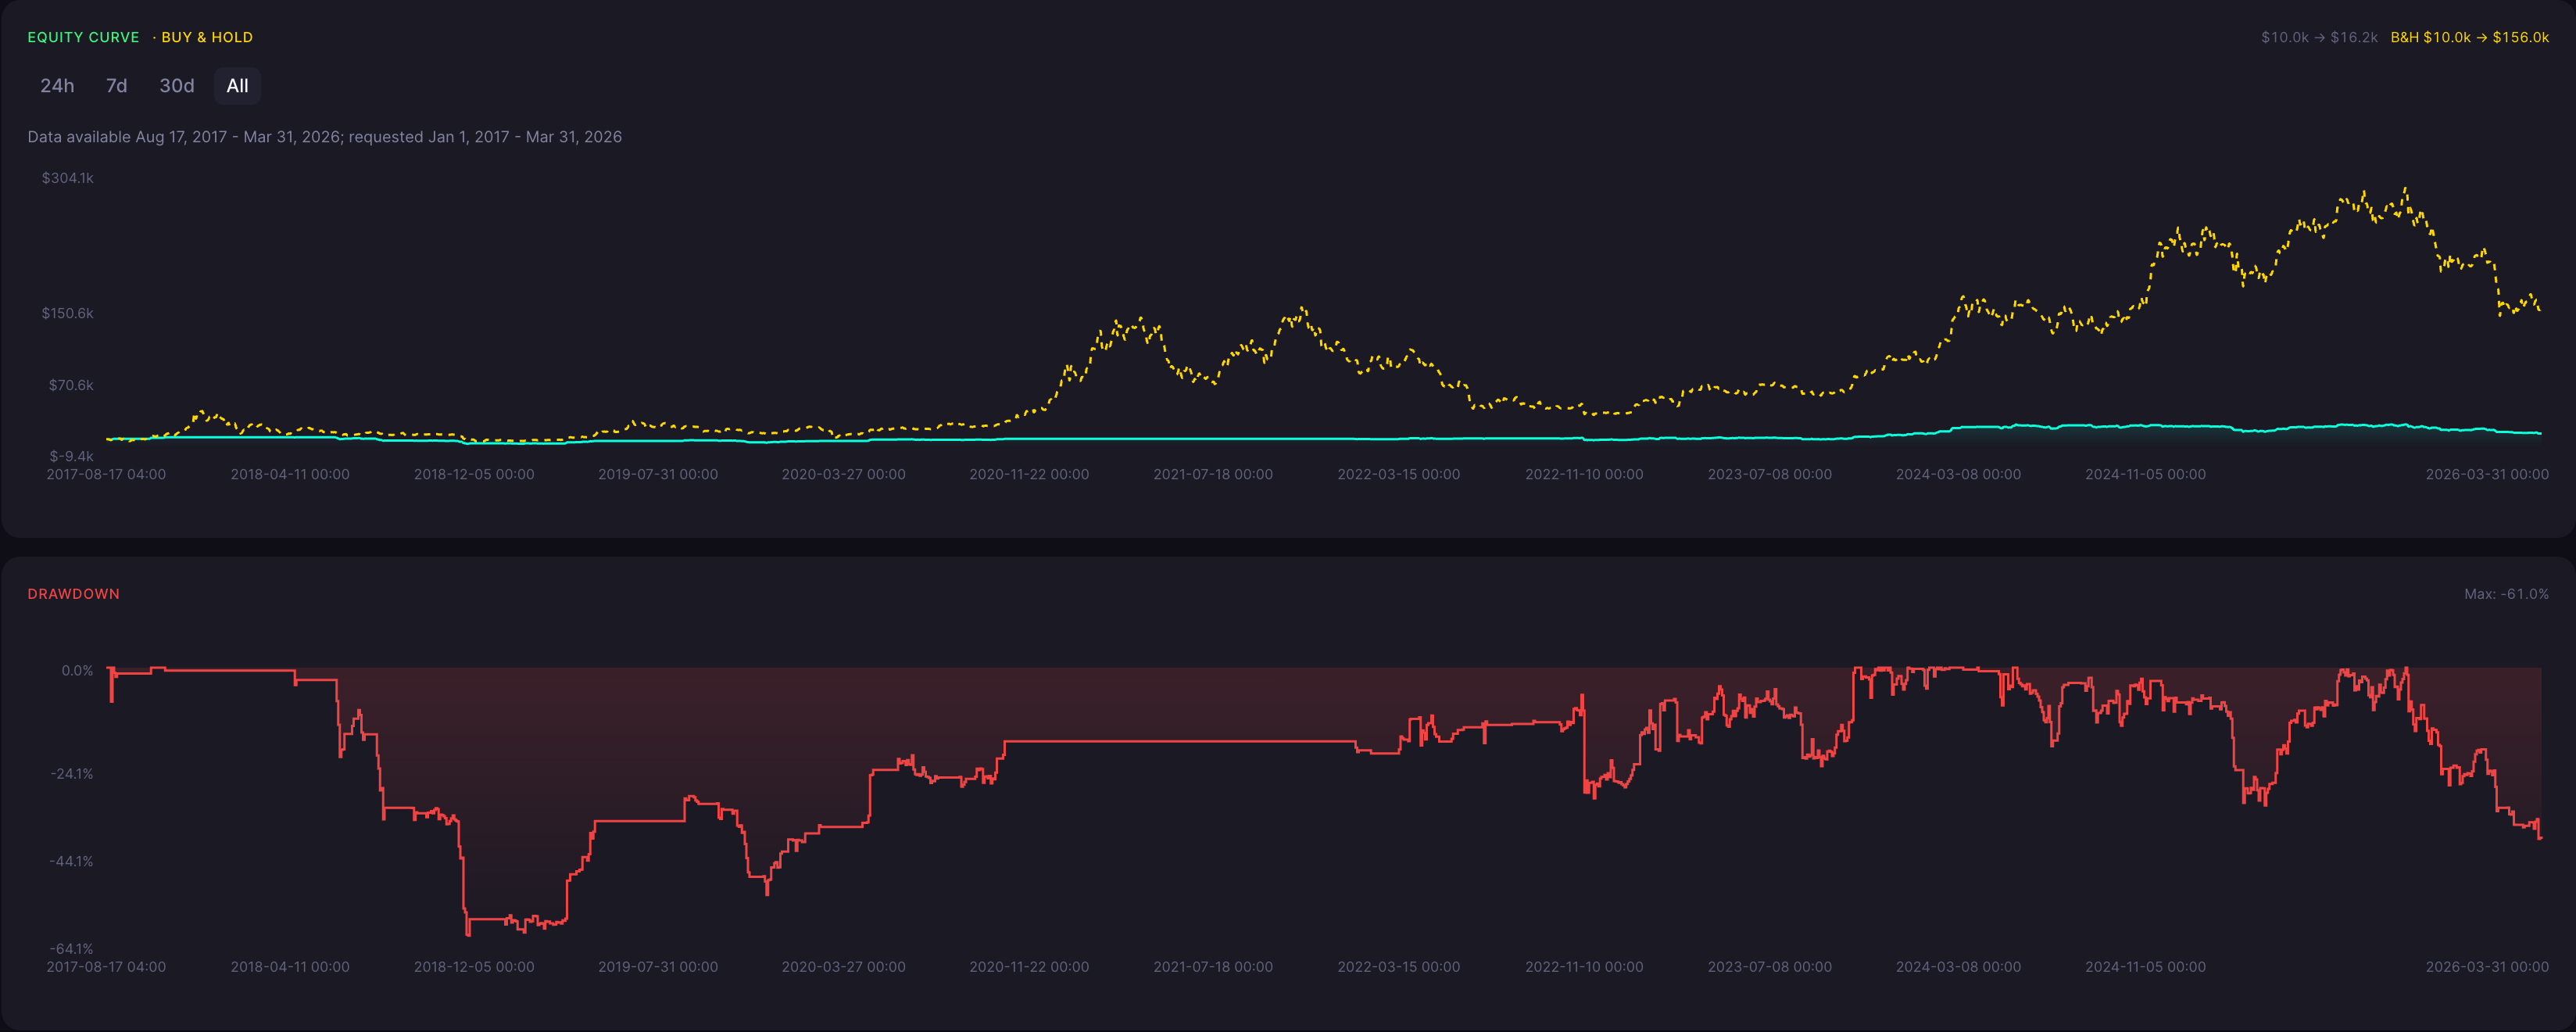This screenshot has width=2576, height=1032.
Task: Click drawdown chart 2018-12-05 00:00 date label
Action: (474, 967)
